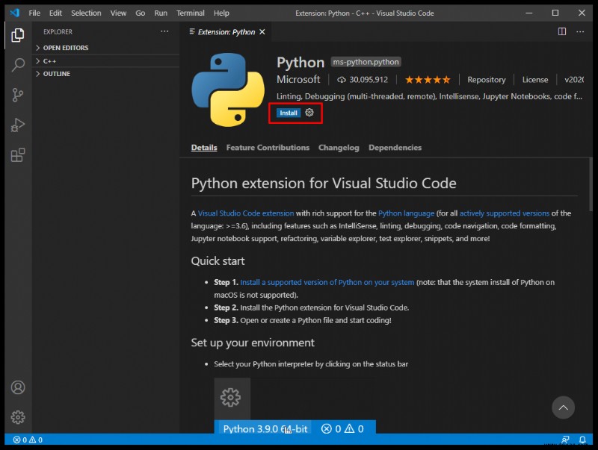
Task: Click the Quick start heading
Action: click(x=218, y=260)
